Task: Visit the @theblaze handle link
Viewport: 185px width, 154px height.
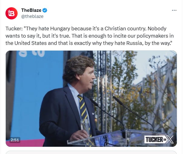Action: (x=32, y=16)
